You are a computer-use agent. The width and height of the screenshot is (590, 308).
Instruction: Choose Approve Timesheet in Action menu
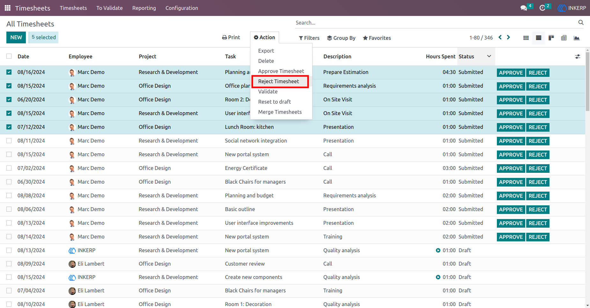[x=281, y=71]
